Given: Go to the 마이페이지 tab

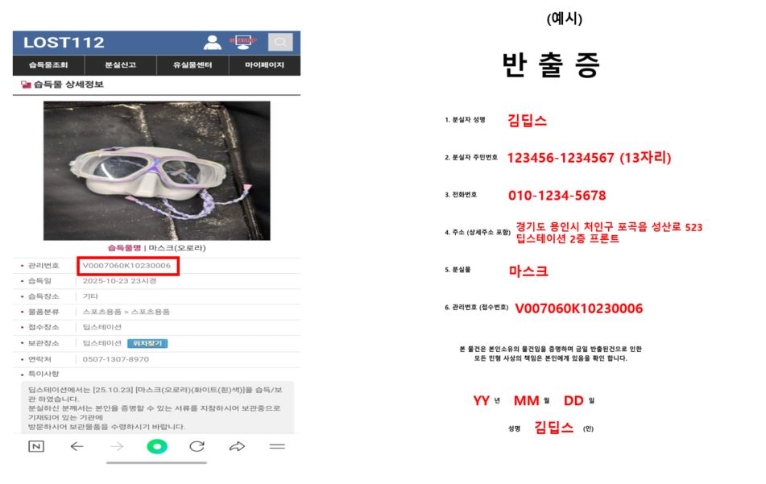Looking at the screenshot, I should (x=264, y=65).
